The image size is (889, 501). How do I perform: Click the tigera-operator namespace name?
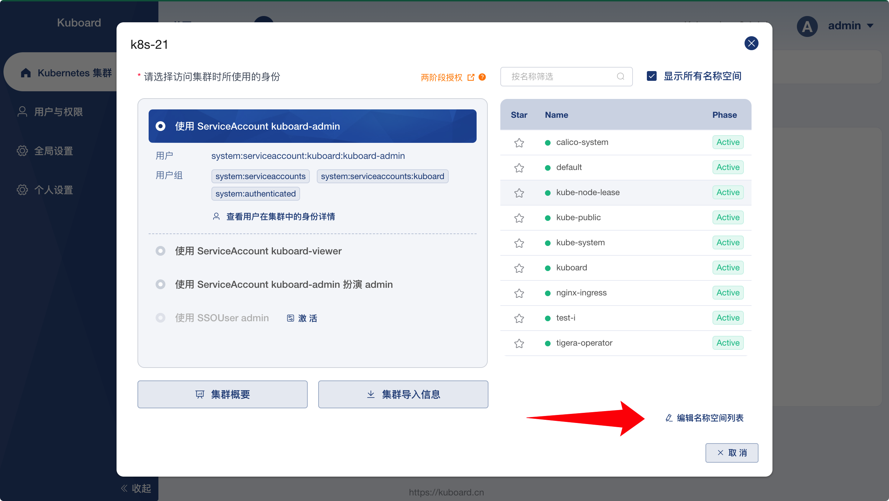pyautogui.click(x=584, y=343)
